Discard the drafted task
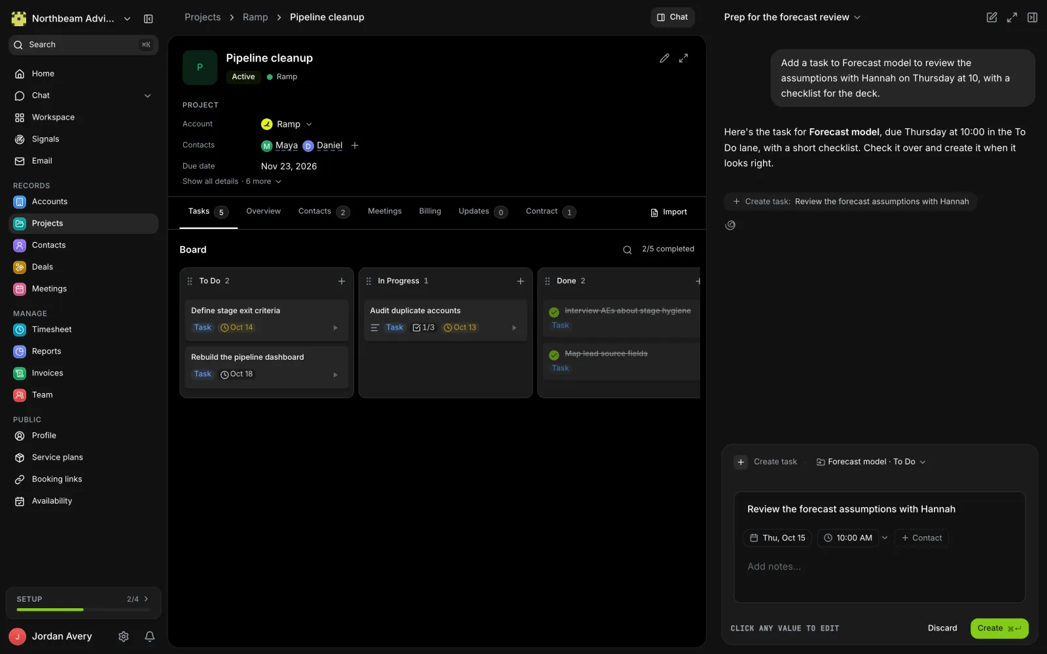 pos(942,628)
